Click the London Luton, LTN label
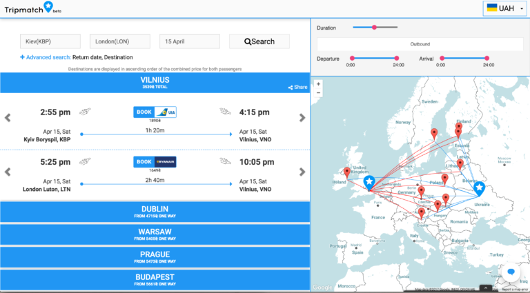The height and width of the screenshot is (293, 530). pos(47,190)
